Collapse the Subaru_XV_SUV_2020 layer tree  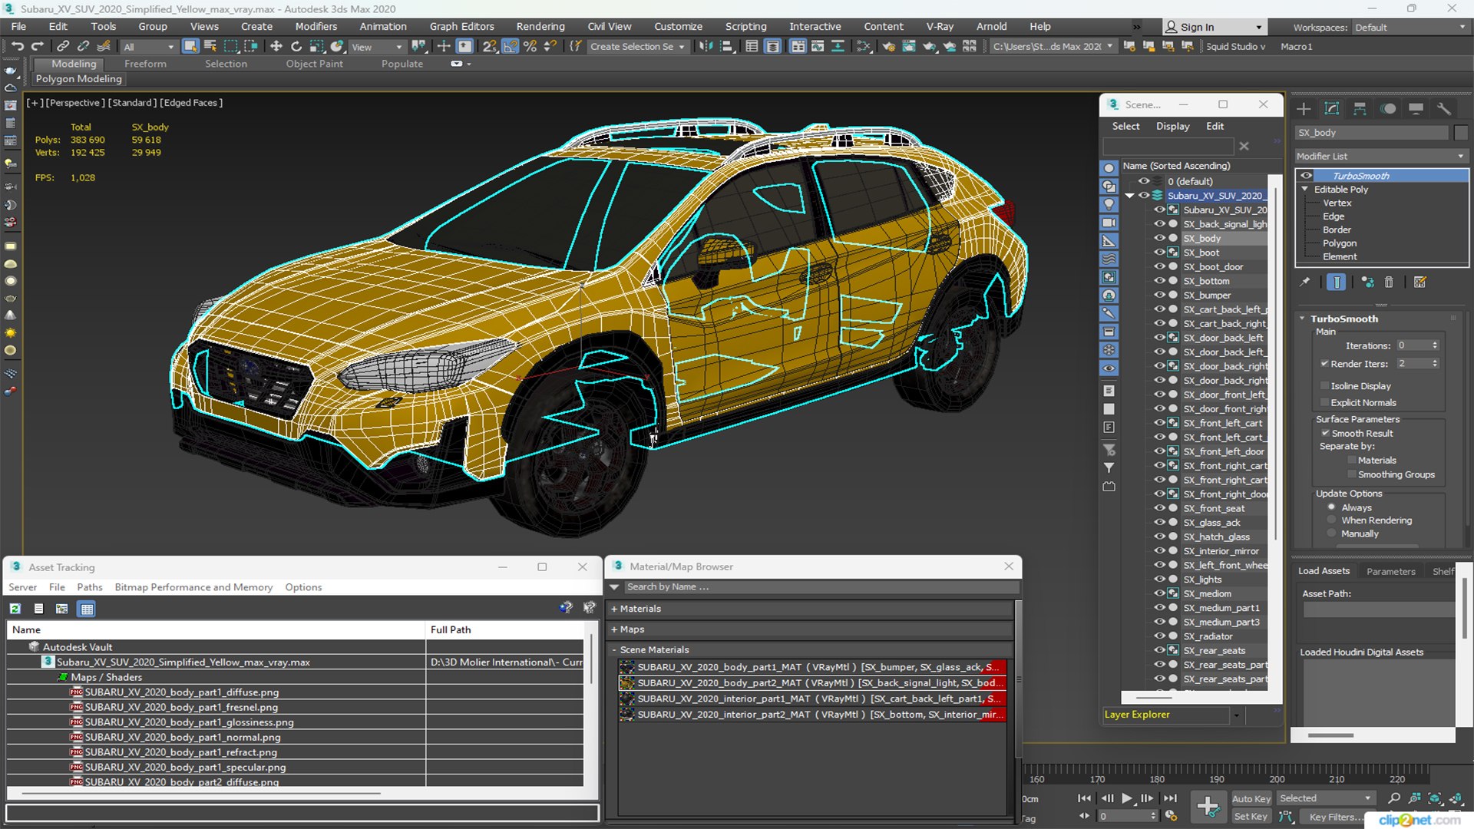[1129, 196]
